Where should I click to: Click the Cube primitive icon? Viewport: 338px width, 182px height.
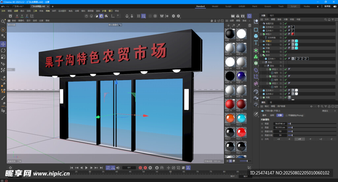click(x=256, y=36)
